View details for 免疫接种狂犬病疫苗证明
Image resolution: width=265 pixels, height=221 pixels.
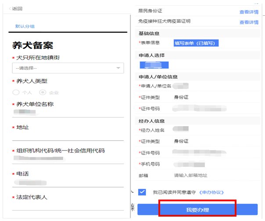[248, 22]
